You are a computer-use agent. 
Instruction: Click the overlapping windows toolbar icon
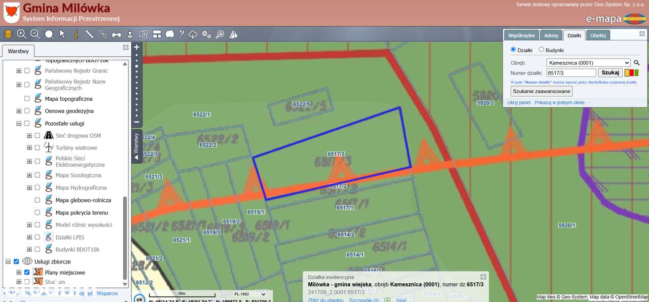click(143, 34)
